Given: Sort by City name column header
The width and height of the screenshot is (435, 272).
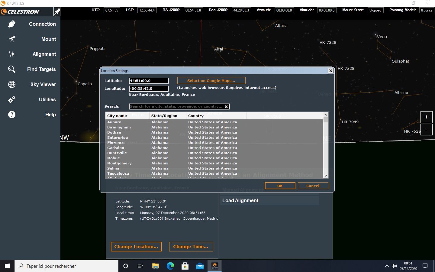Looking at the screenshot, I should [x=127, y=116].
